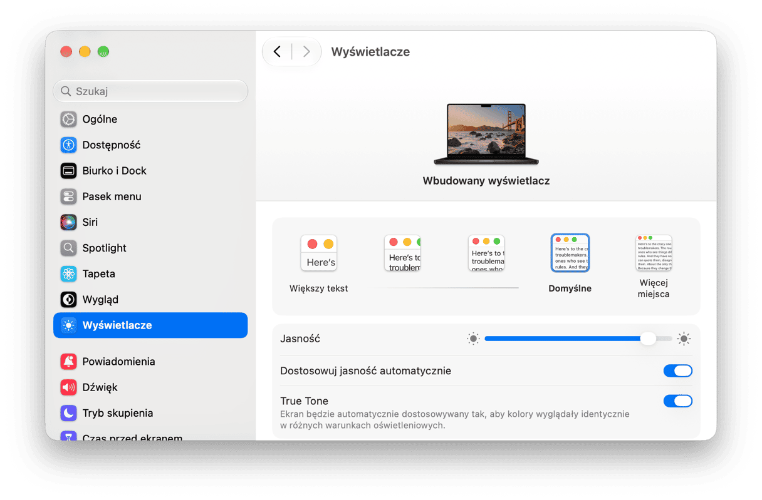Click Wyświetlacze window title
The width and height of the screenshot is (762, 500).
[x=370, y=52]
